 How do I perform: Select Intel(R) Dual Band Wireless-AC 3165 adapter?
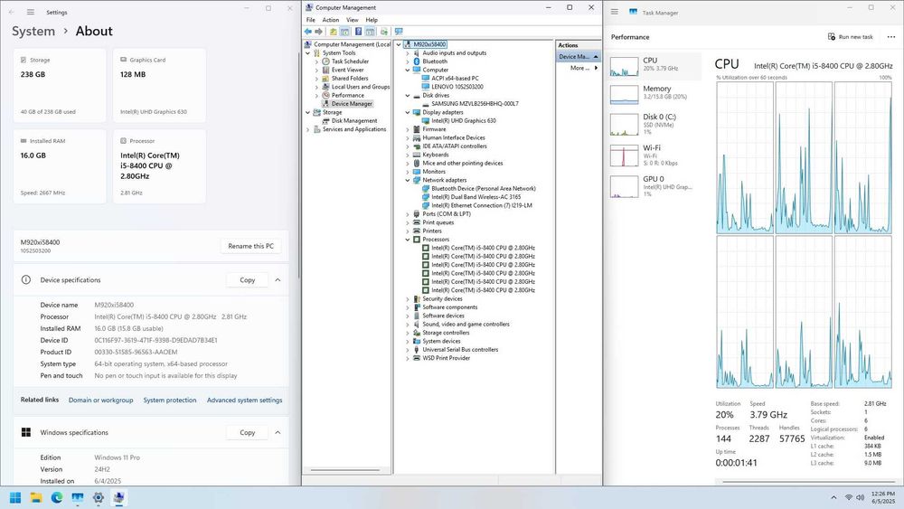point(476,196)
